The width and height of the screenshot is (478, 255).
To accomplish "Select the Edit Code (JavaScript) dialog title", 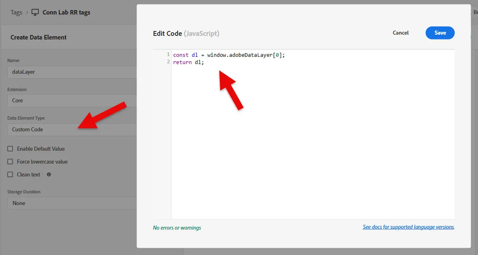I will pos(186,33).
